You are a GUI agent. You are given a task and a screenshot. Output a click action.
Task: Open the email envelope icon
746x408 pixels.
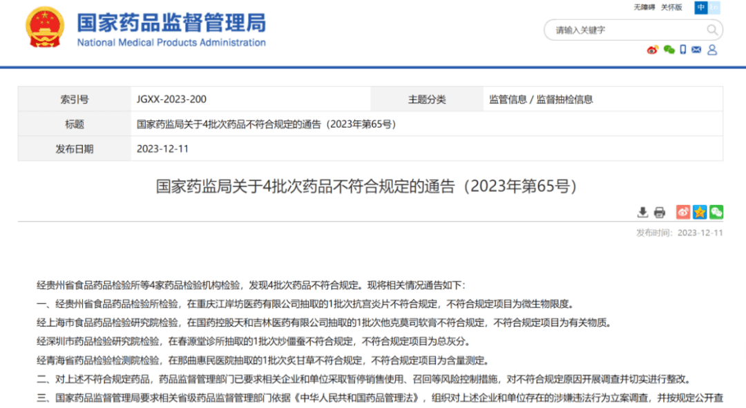coord(696,50)
